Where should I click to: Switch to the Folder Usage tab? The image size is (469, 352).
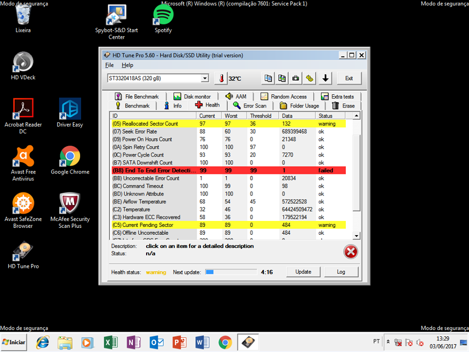[x=299, y=106]
